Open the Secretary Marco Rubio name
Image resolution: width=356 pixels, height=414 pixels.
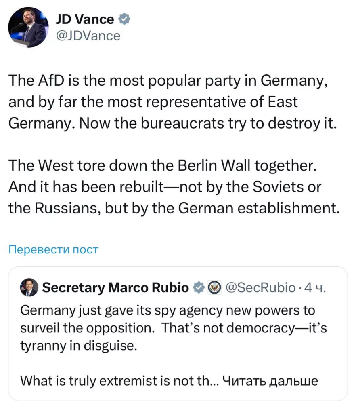tap(115, 287)
